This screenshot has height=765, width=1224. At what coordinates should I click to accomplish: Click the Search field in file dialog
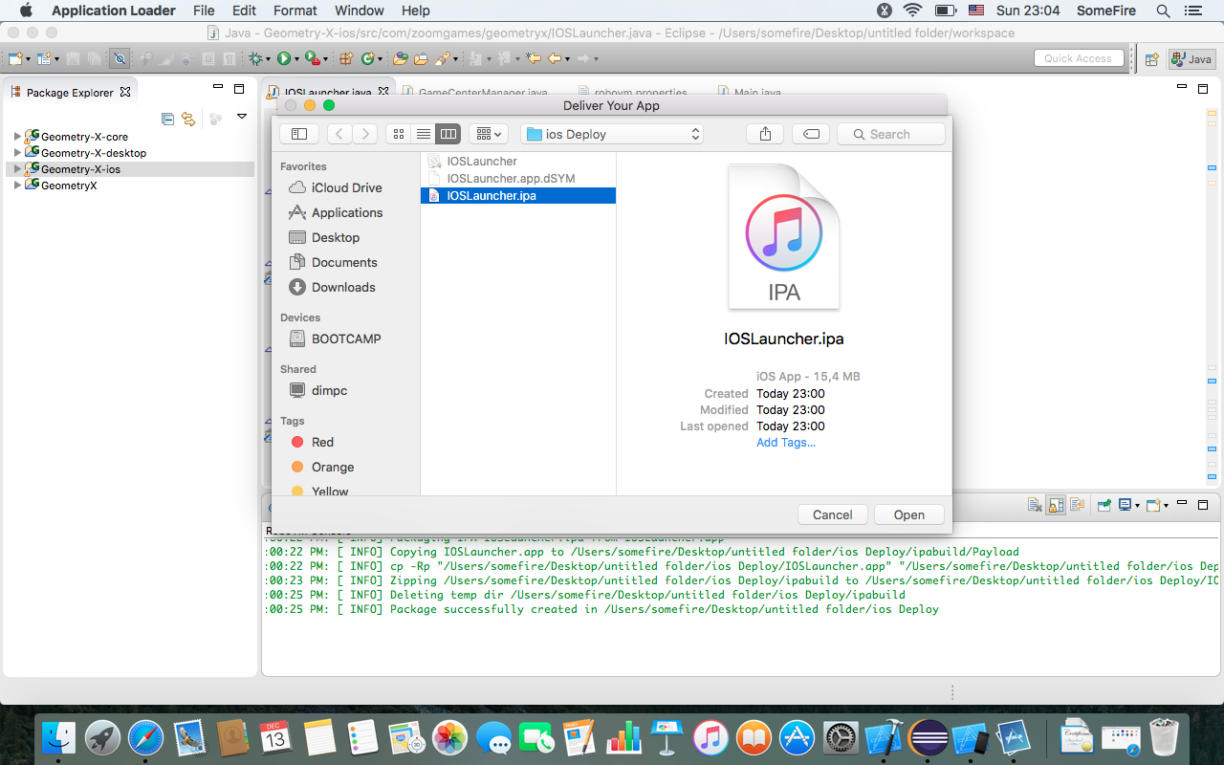click(890, 134)
